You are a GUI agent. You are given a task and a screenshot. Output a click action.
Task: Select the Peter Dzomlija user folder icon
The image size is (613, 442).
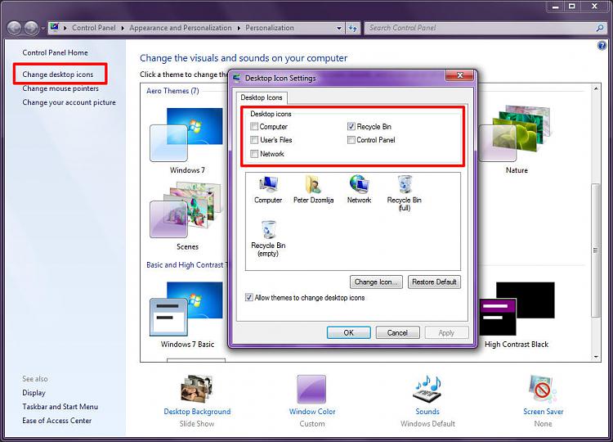[x=313, y=189]
